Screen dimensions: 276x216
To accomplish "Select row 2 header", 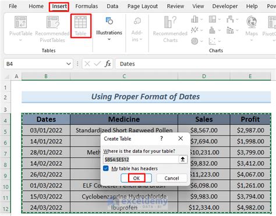I will pyautogui.click(x=5, y=97).
